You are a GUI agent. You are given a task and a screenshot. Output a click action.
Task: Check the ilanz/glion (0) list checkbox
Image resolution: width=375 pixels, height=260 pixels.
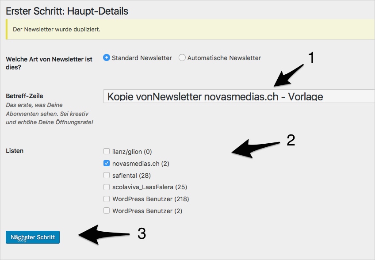[x=106, y=151]
